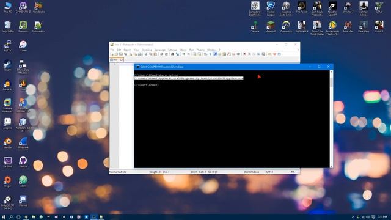
Task: Select the 'new 1' tab in Notepad++
Action: (x=117, y=60)
